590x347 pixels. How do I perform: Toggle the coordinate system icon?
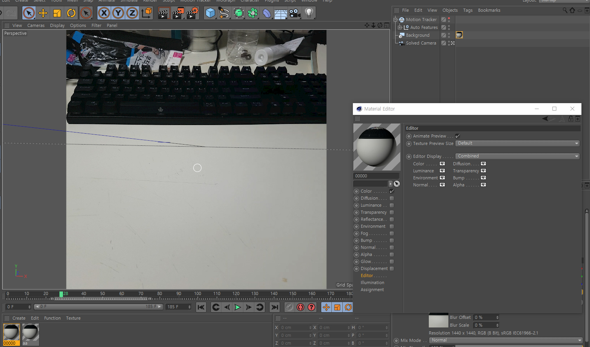(x=147, y=13)
